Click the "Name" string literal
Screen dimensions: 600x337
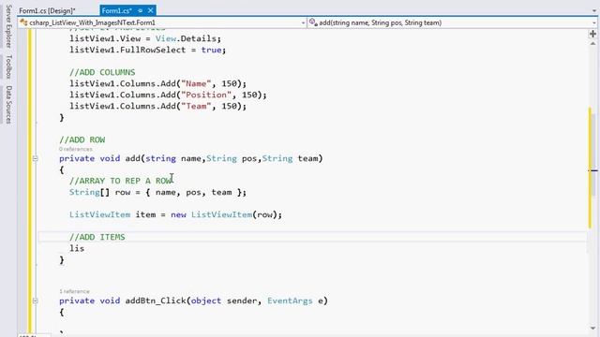tap(196, 83)
